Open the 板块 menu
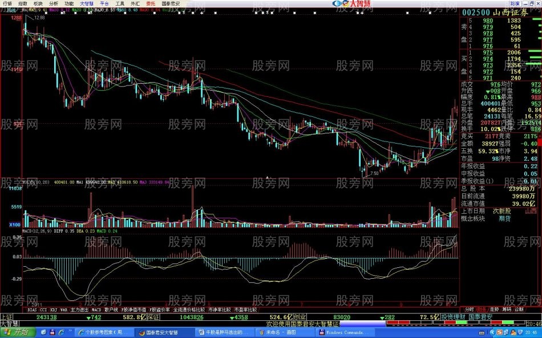 (38, 3)
